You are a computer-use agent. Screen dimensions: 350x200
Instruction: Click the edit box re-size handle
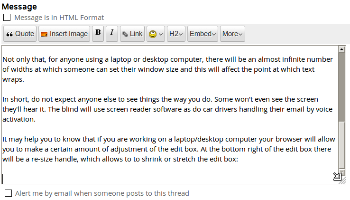pyautogui.click(x=337, y=177)
